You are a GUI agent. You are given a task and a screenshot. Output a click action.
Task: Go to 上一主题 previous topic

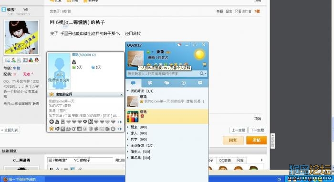click(x=239, y=130)
